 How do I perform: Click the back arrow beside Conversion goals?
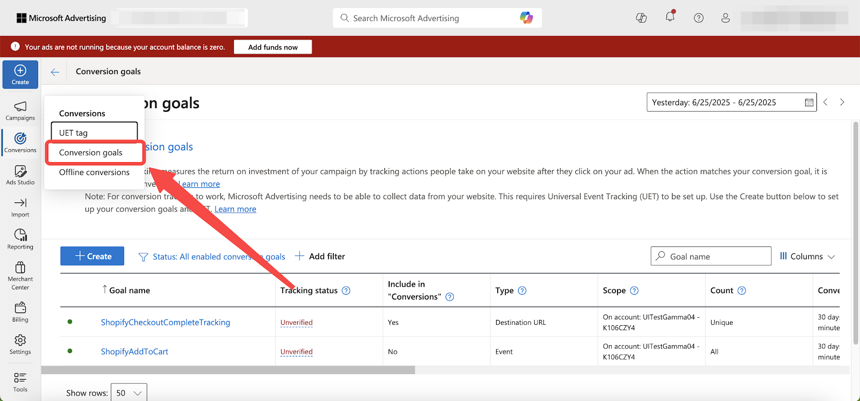click(55, 72)
